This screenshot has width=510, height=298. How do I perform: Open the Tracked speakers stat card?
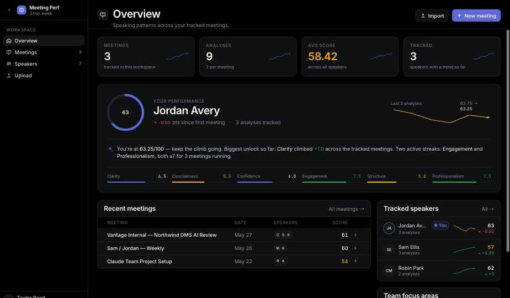452,57
